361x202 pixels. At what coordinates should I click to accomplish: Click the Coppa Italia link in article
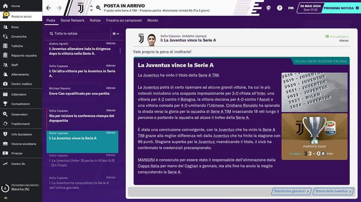click(x=149, y=166)
